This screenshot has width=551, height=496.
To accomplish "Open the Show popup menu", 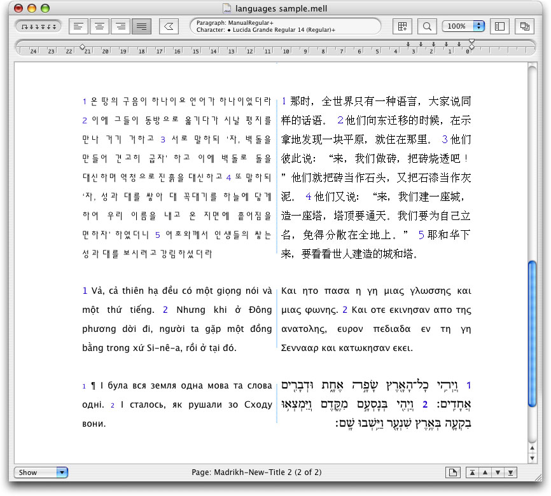I will tap(41, 472).
